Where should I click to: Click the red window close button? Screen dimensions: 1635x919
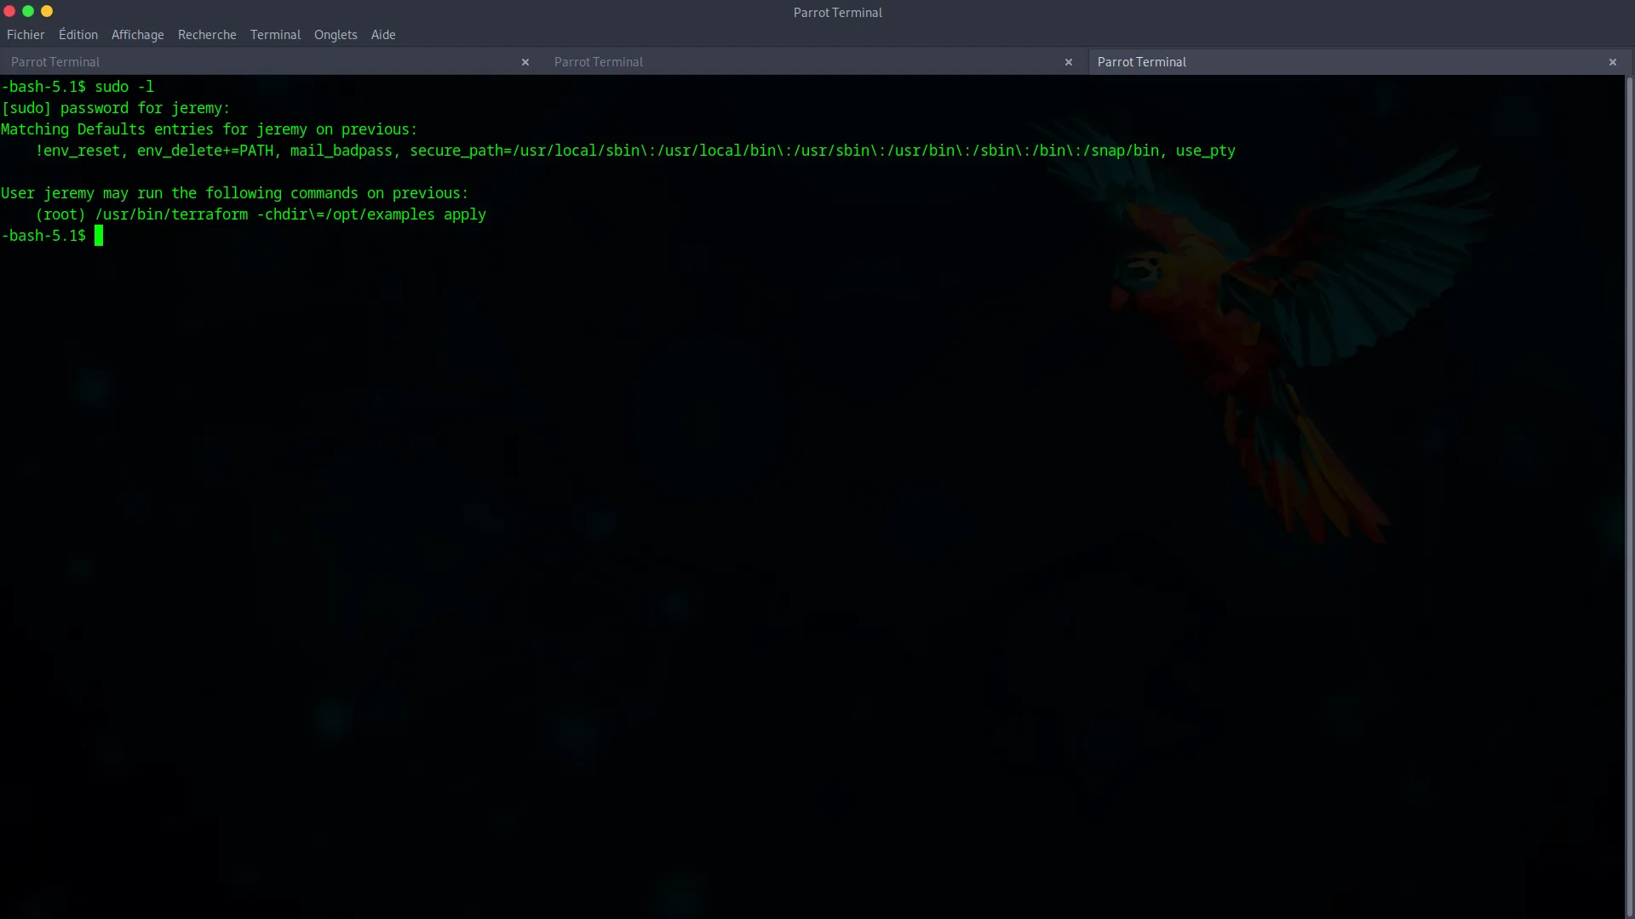click(x=9, y=11)
